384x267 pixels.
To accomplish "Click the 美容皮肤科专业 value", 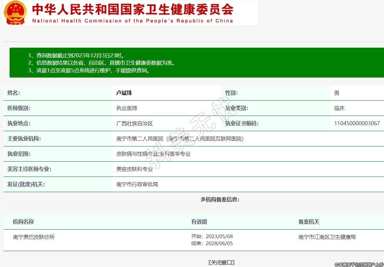I will [134, 169].
